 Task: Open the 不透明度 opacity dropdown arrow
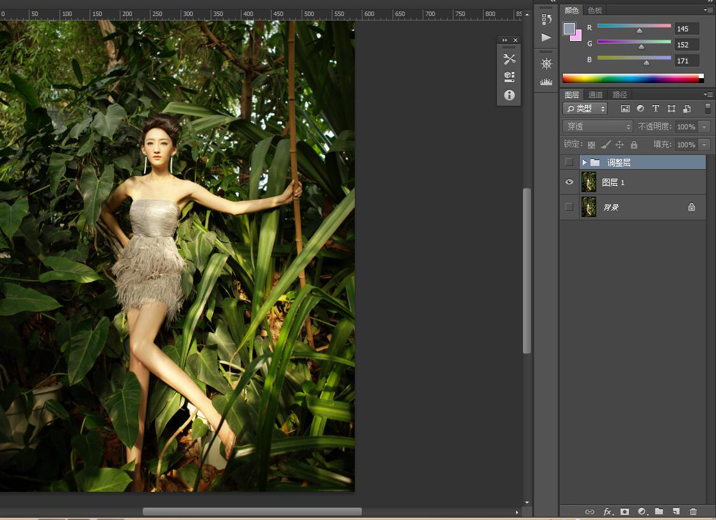point(704,127)
